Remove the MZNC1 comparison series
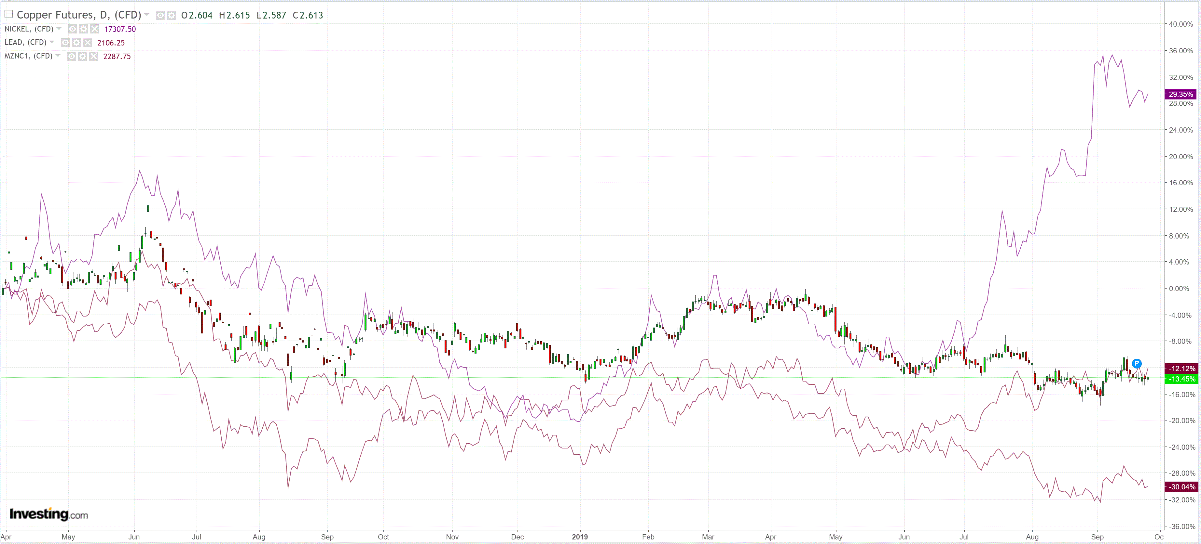 pos(94,56)
